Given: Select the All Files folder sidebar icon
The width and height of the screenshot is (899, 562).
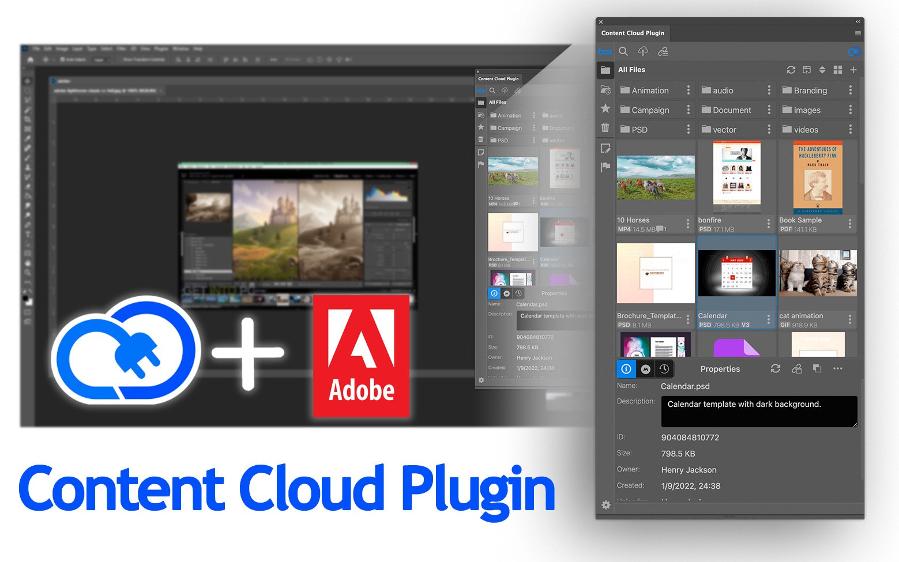Looking at the screenshot, I should click(605, 70).
